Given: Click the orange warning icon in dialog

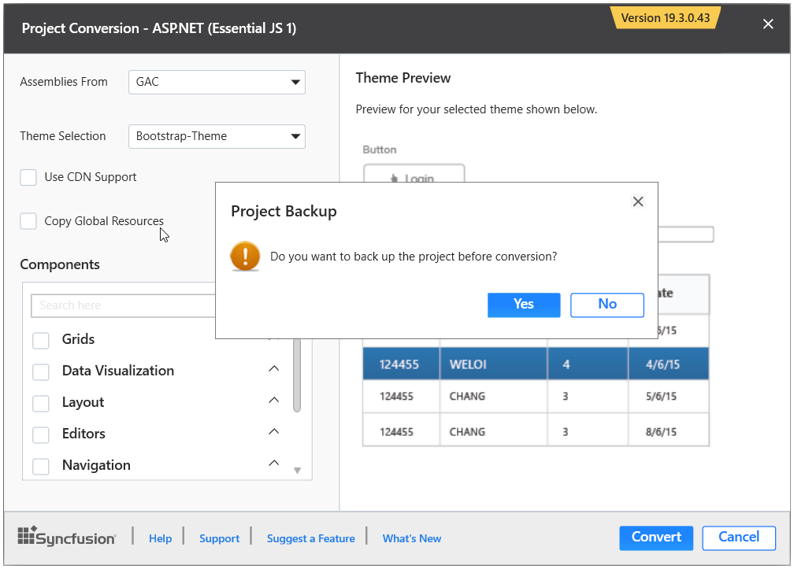Looking at the screenshot, I should click(x=245, y=257).
